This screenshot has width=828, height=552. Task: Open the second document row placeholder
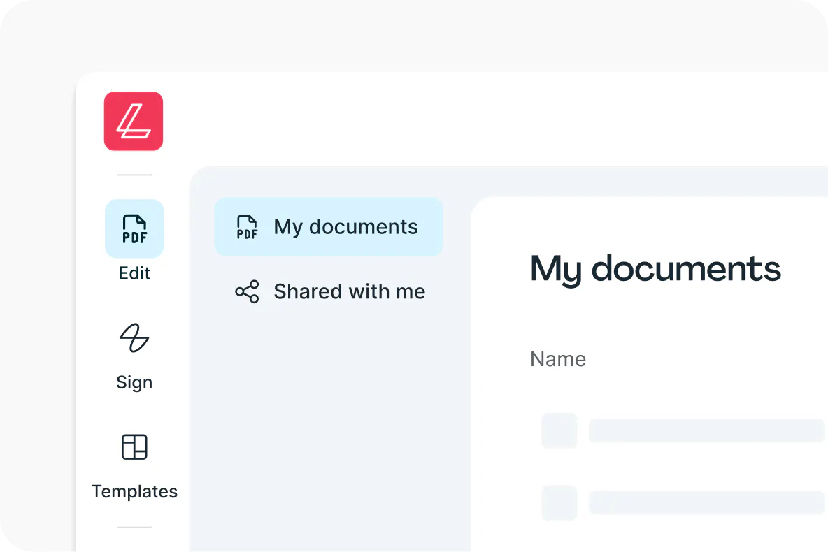click(x=706, y=503)
